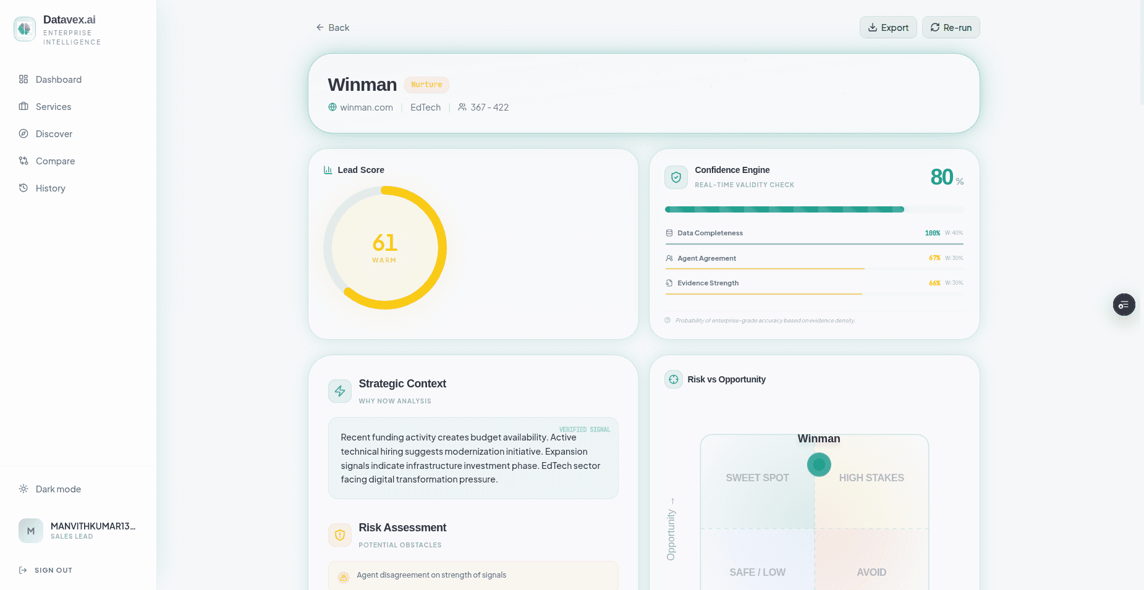Go Back to the previous page
Viewport: 1144px width, 590px height.
333,27
